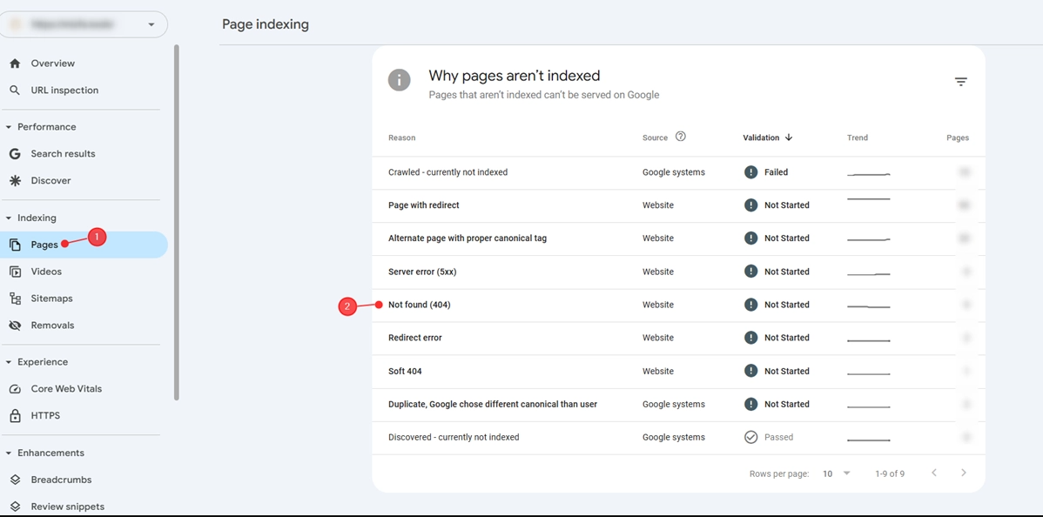Select Pages in the sidebar menu

click(x=44, y=245)
